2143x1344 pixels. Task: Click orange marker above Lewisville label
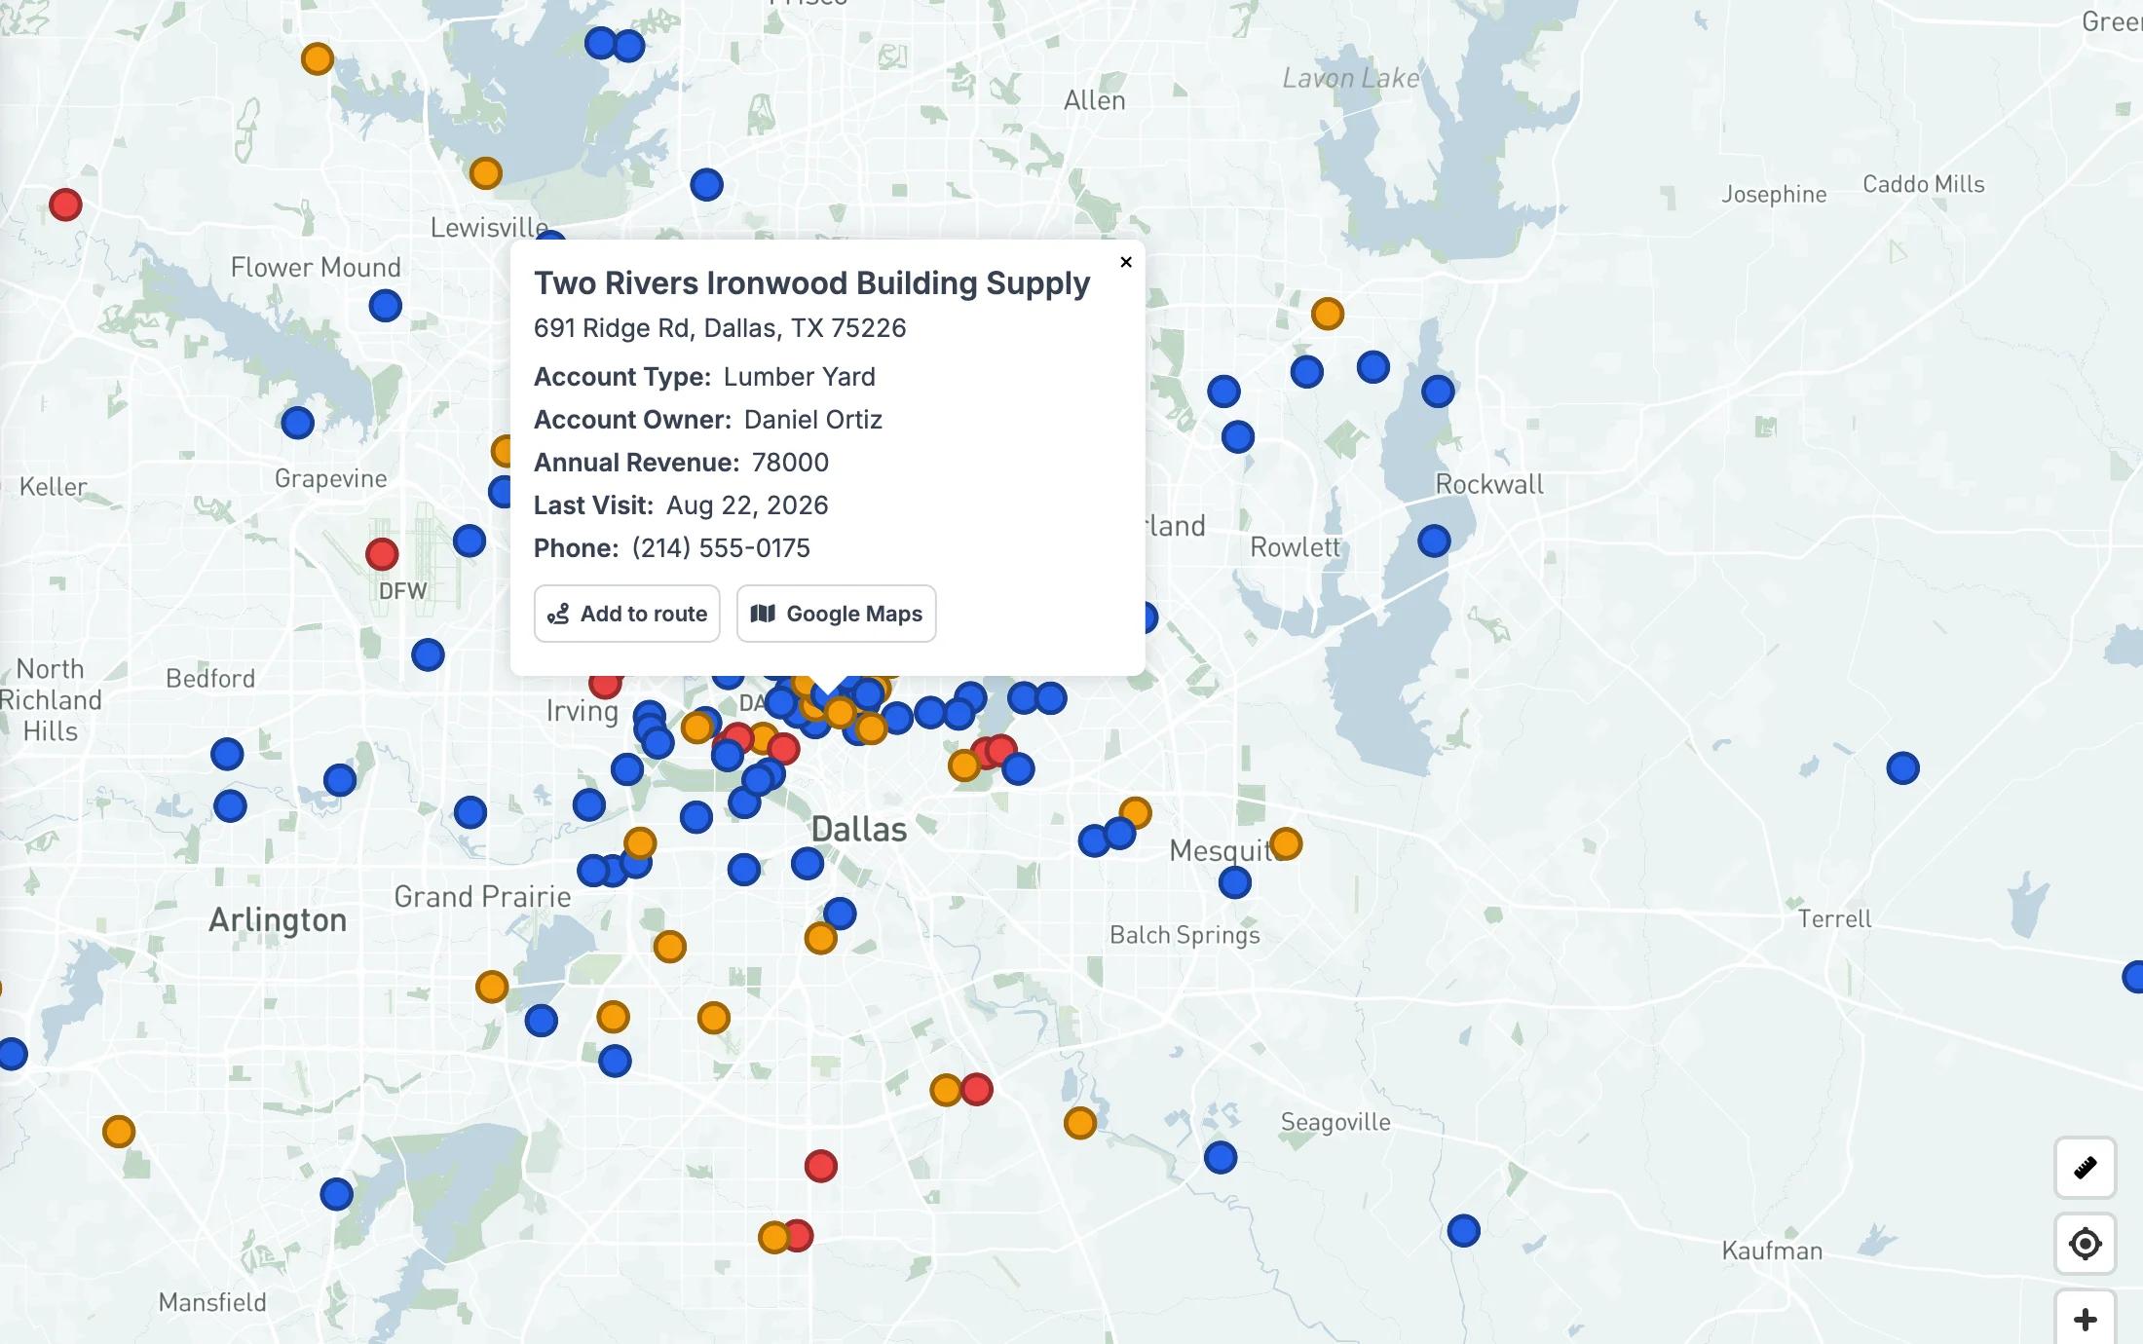coord(485,173)
